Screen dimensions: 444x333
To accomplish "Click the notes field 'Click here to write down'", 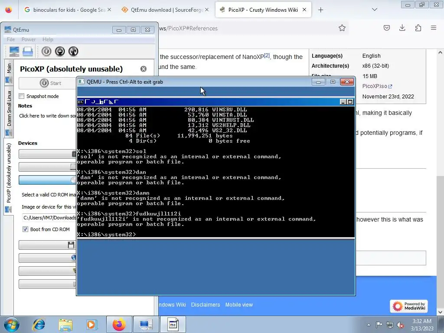I will (47, 116).
